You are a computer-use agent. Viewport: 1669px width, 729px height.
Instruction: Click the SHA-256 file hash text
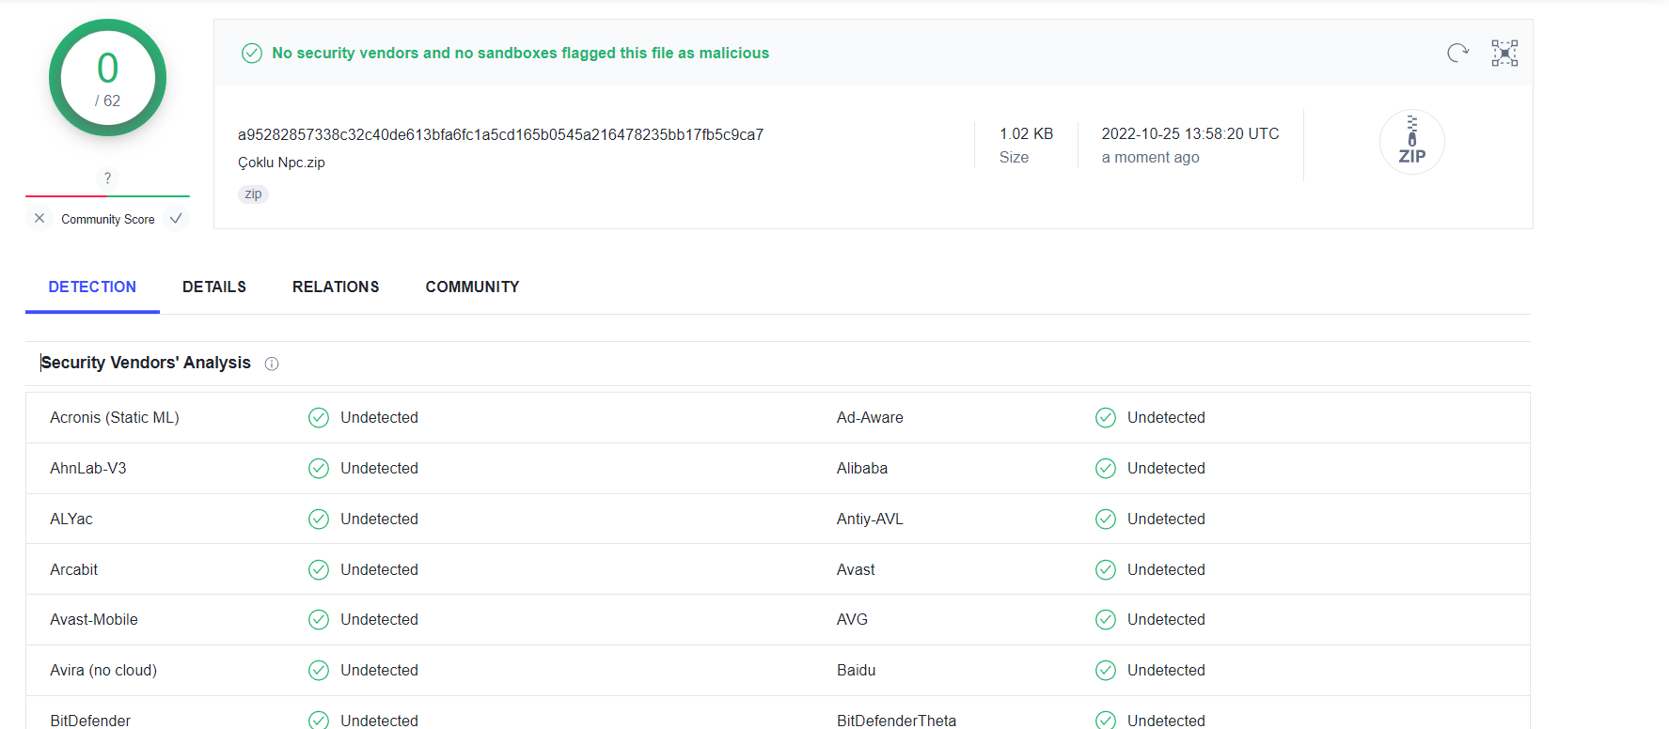tap(500, 134)
